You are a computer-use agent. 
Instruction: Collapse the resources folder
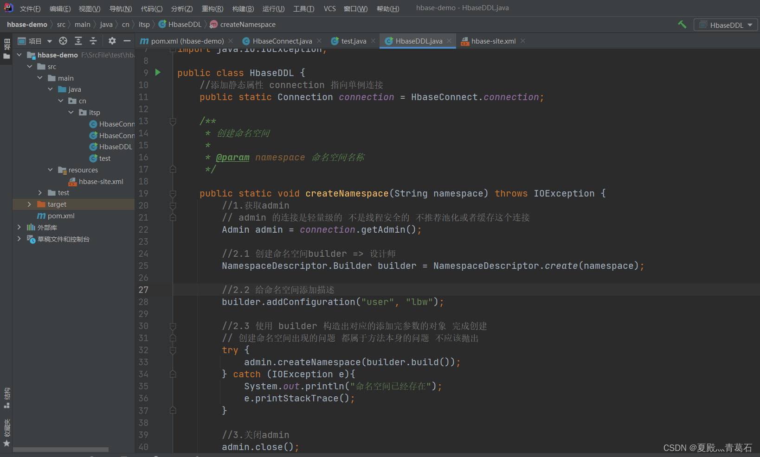[50, 170]
